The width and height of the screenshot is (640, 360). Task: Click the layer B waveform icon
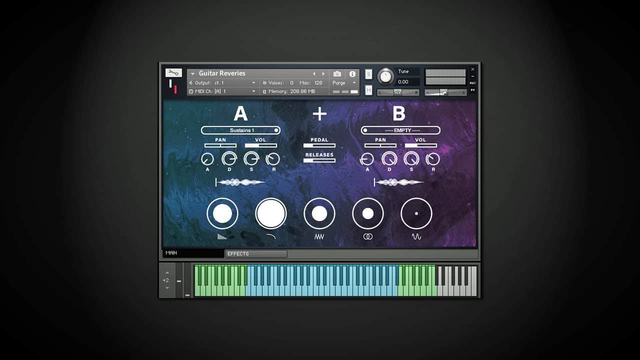click(x=399, y=182)
